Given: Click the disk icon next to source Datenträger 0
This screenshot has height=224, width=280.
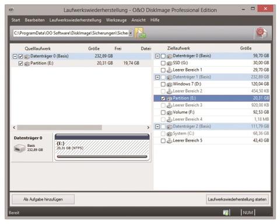Looking at the screenshot, I should point(27,56).
